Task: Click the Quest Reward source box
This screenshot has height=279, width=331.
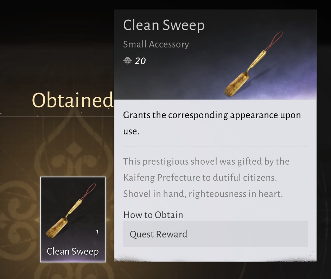Action: [215, 234]
